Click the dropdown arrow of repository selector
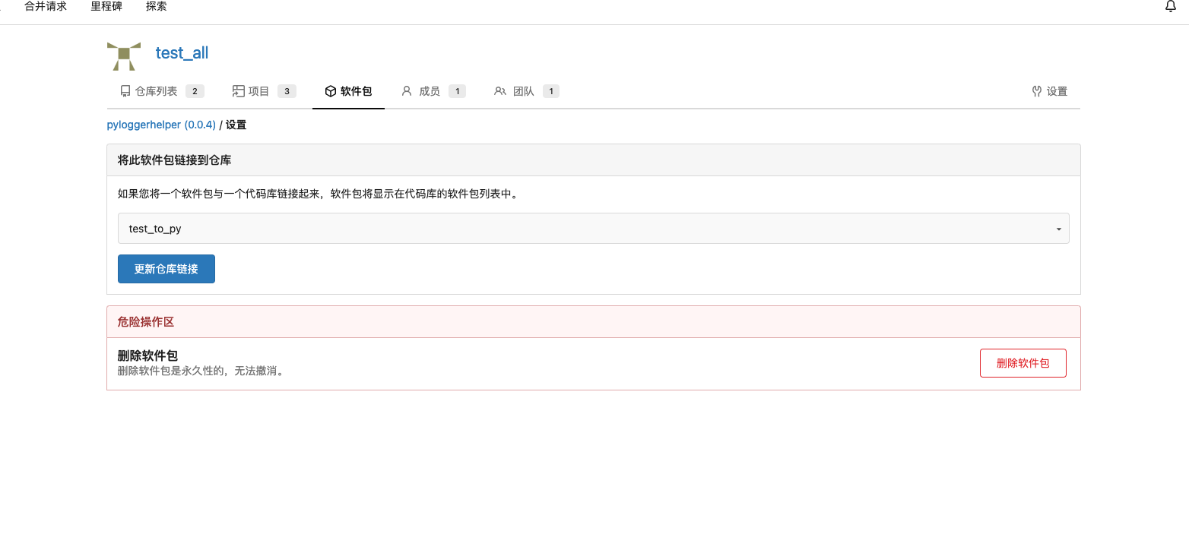This screenshot has height=553, width=1189. point(1058,229)
